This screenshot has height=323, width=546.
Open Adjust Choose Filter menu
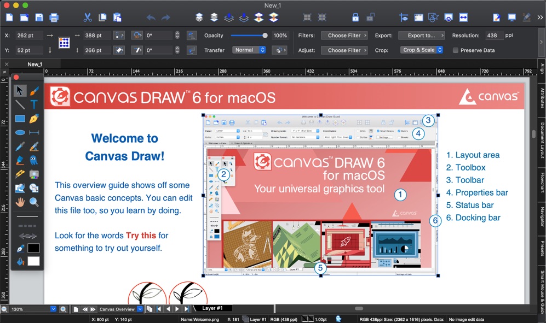(344, 50)
